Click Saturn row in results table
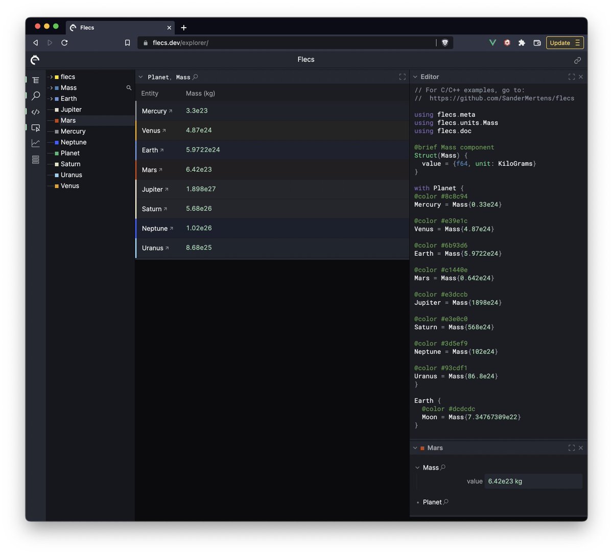 (x=272, y=209)
